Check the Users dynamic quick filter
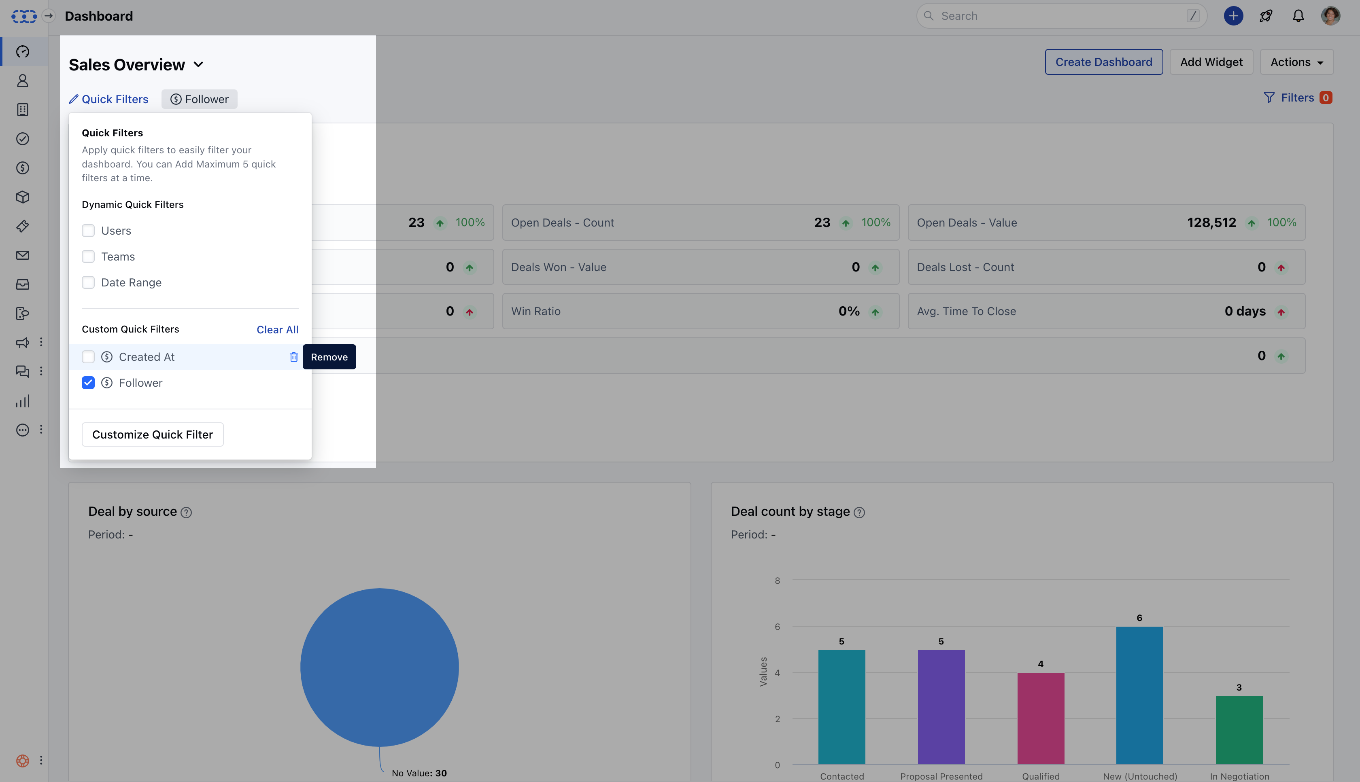 click(88, 231)
